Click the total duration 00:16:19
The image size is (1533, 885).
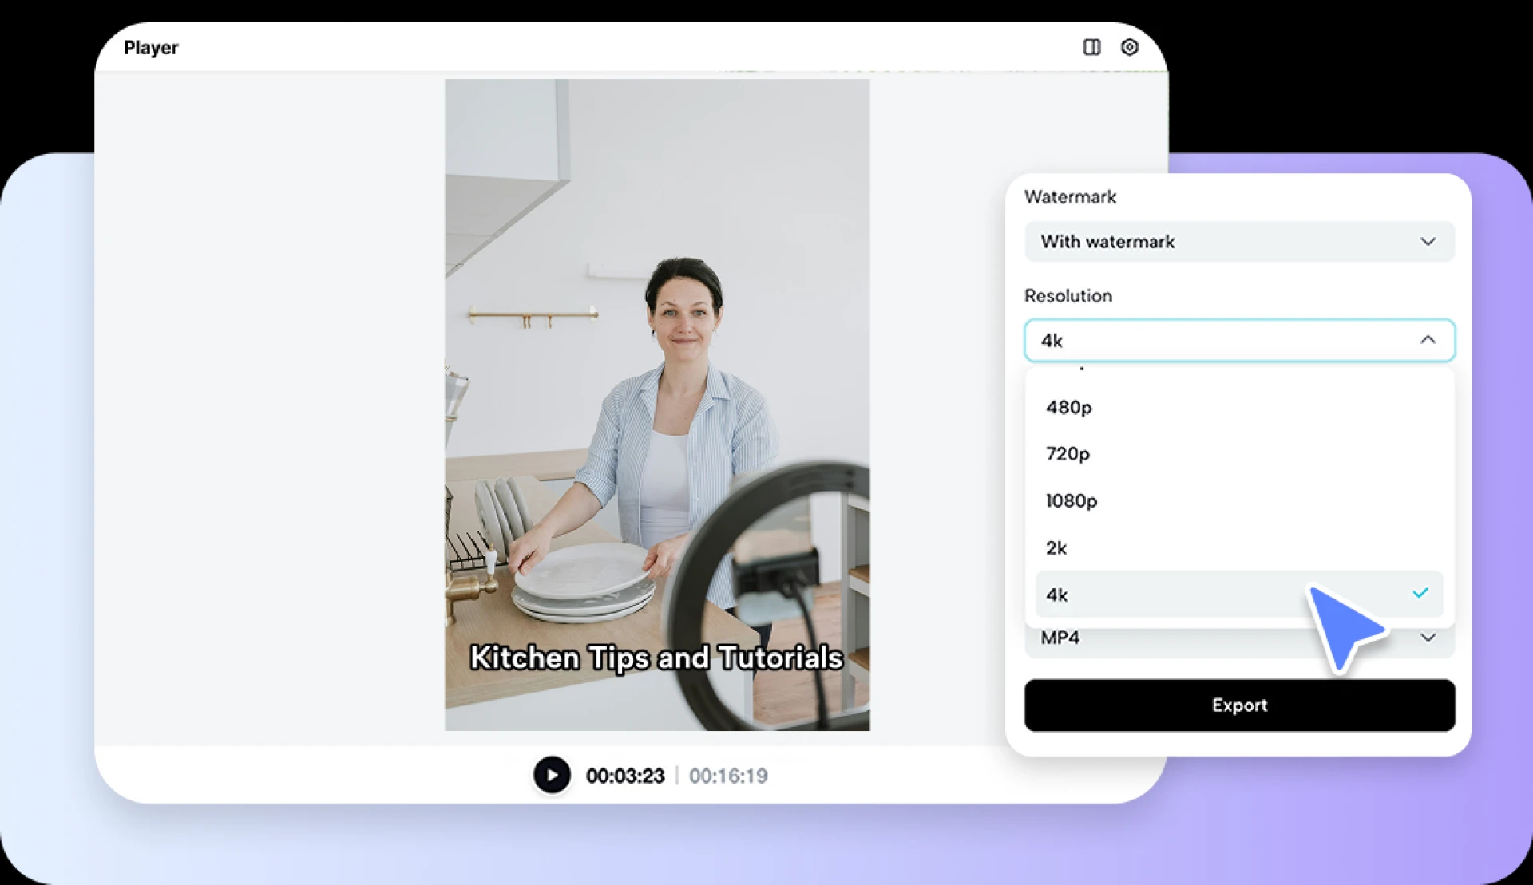click(727, 775)
